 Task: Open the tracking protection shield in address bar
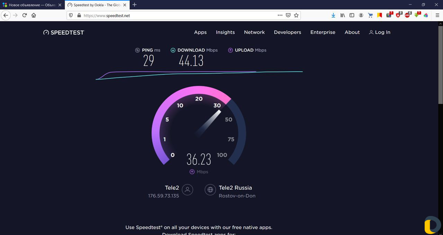point(71,15)
